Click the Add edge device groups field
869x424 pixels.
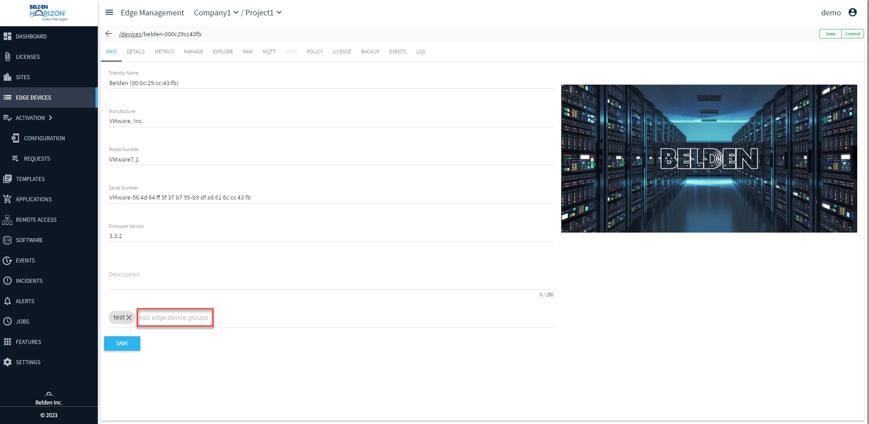point(175,318)
